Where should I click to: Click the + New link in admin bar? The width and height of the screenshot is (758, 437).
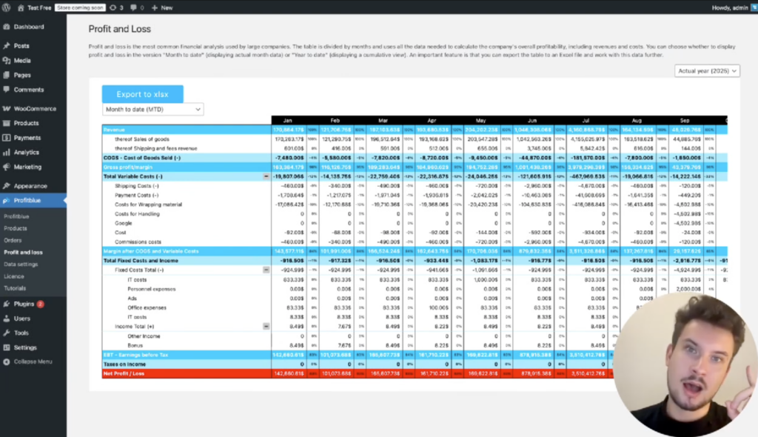161,7
